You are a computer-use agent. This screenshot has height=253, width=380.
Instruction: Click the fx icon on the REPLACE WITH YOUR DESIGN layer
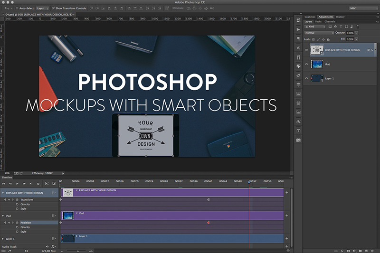[373, 50]
